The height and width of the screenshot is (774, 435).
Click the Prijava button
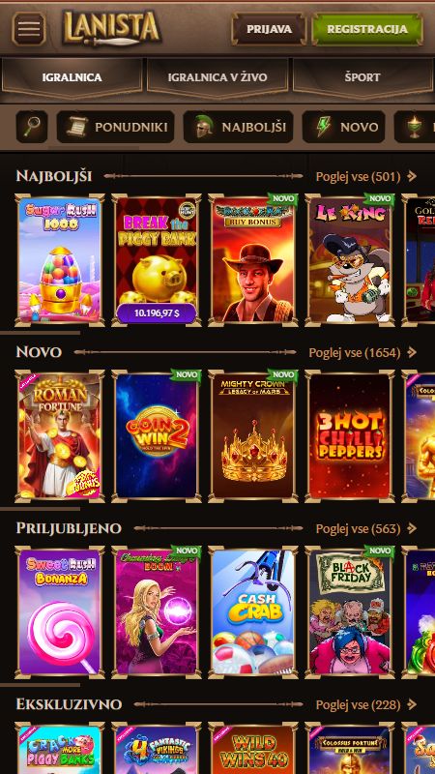tap(269, 29)
